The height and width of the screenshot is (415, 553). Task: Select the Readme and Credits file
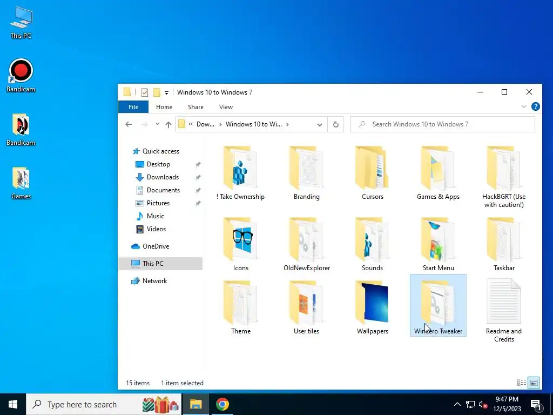(504, 311)
